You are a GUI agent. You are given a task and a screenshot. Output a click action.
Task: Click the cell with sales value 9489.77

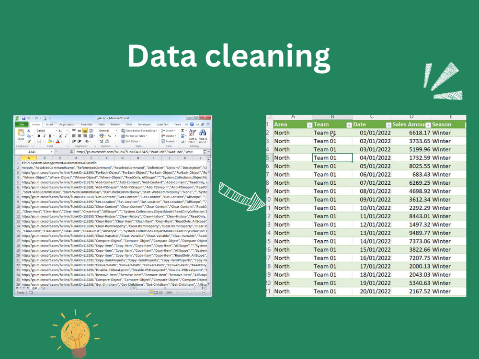tap(411, 233)
